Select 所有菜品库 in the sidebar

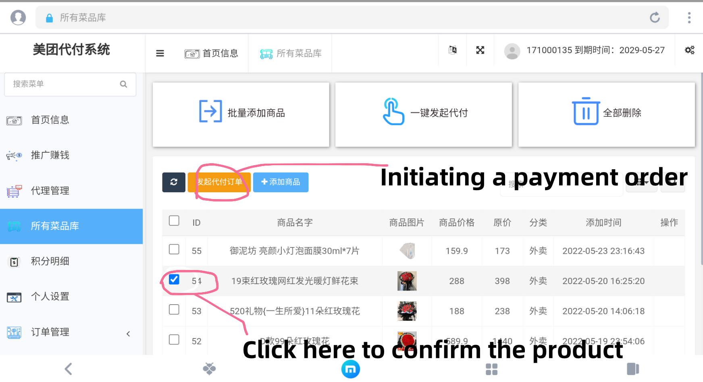pyautogui.click(x=71, y=226)
